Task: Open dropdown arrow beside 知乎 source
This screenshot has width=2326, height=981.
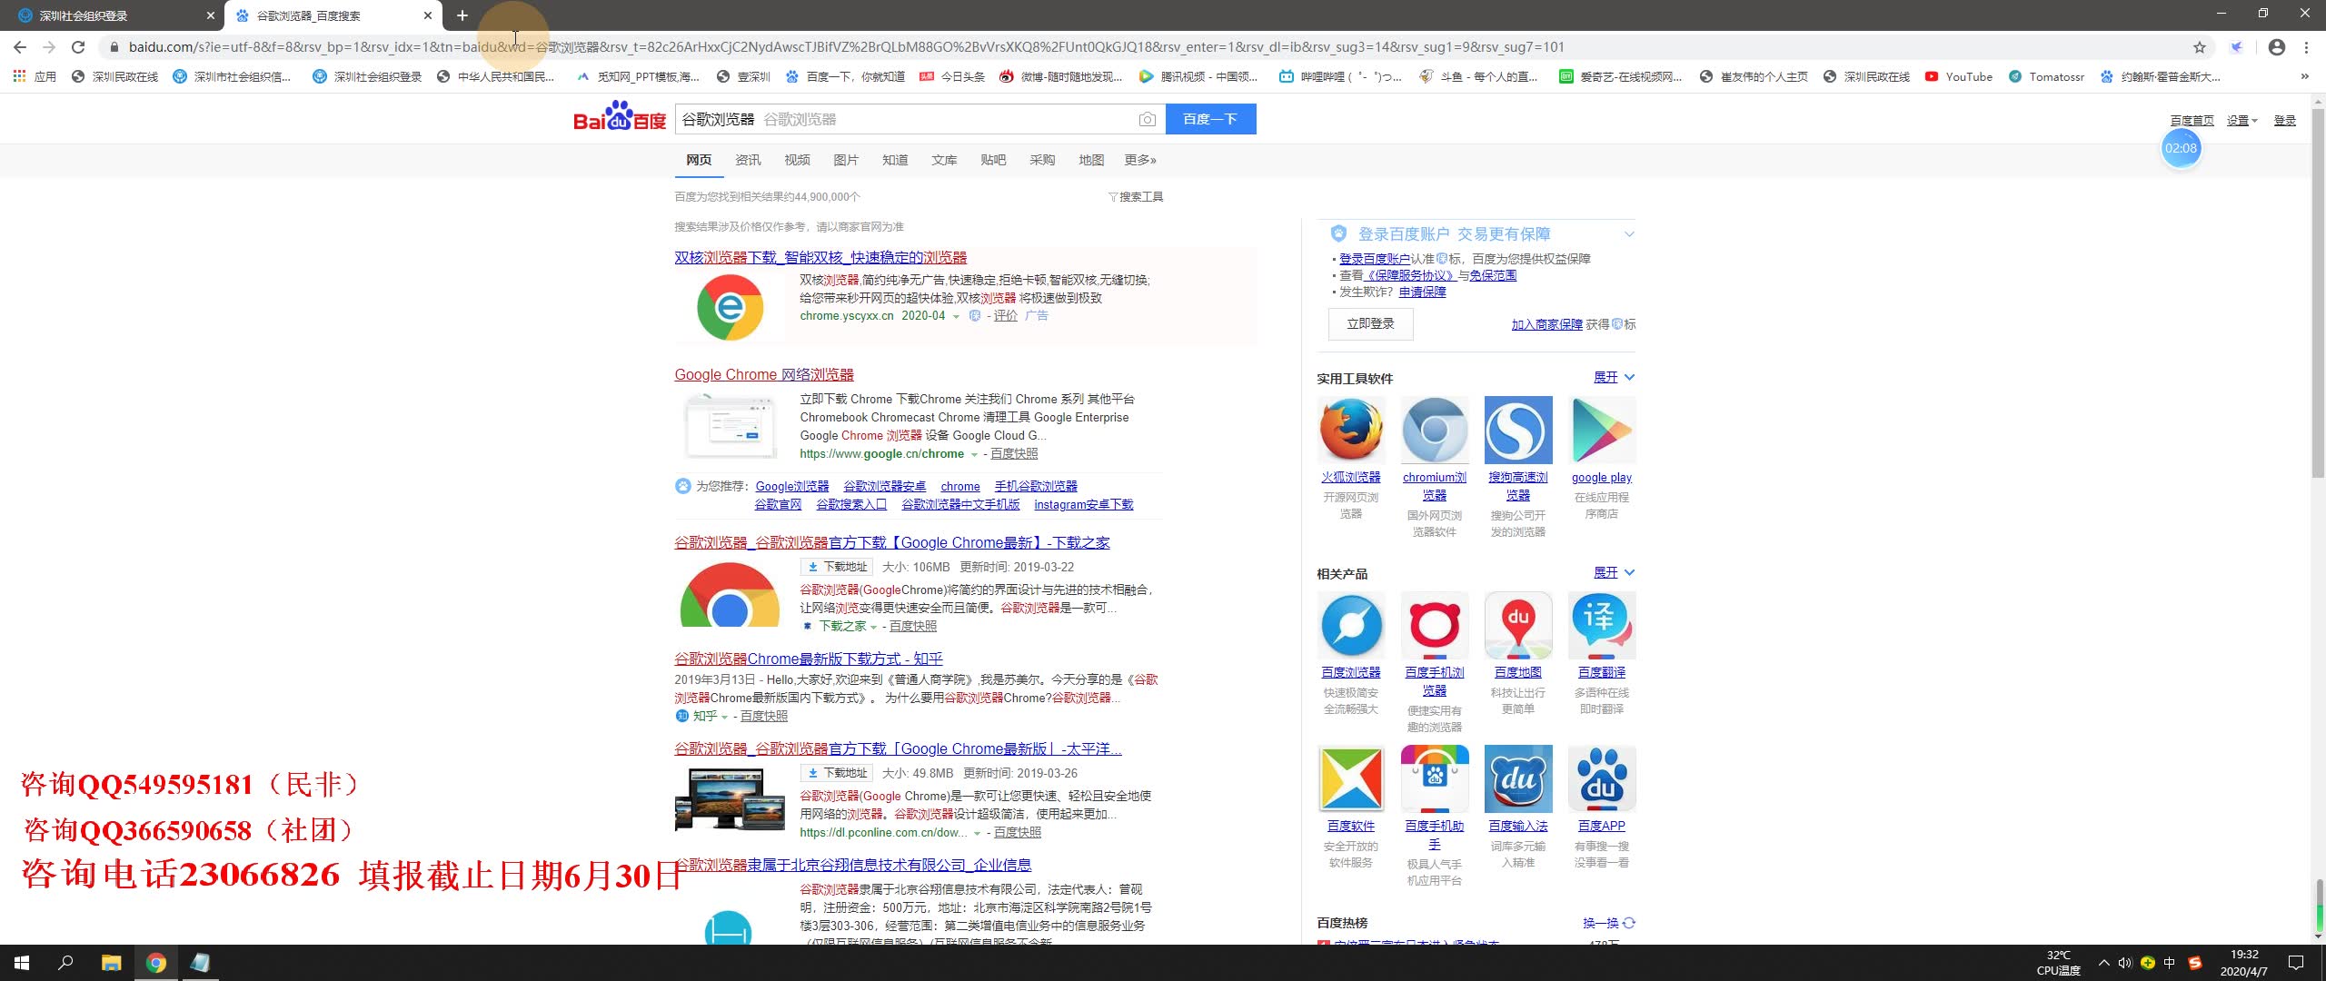Action: (x=724, y=717)
